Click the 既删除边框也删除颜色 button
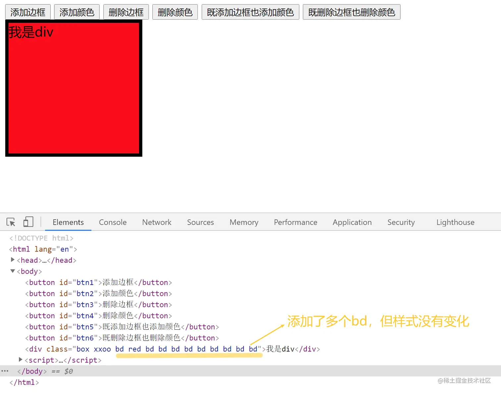 point(351,12)
